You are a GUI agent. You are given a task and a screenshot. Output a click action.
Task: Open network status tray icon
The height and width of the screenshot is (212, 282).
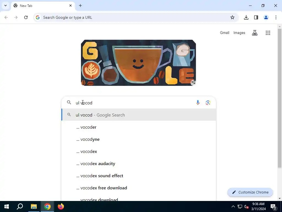tap(240, 206)
